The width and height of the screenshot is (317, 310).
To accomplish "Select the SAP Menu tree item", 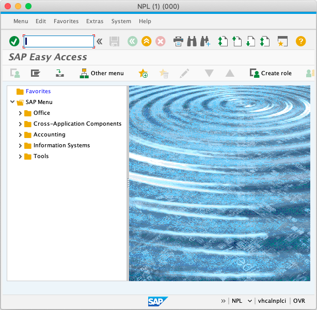I will [39, 102].
